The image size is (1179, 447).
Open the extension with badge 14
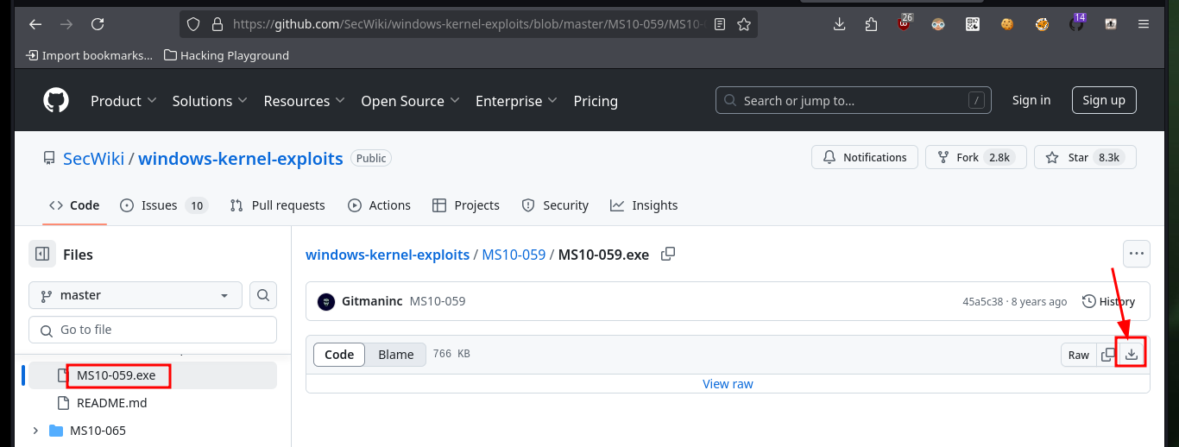click(x=1076, y=23)
